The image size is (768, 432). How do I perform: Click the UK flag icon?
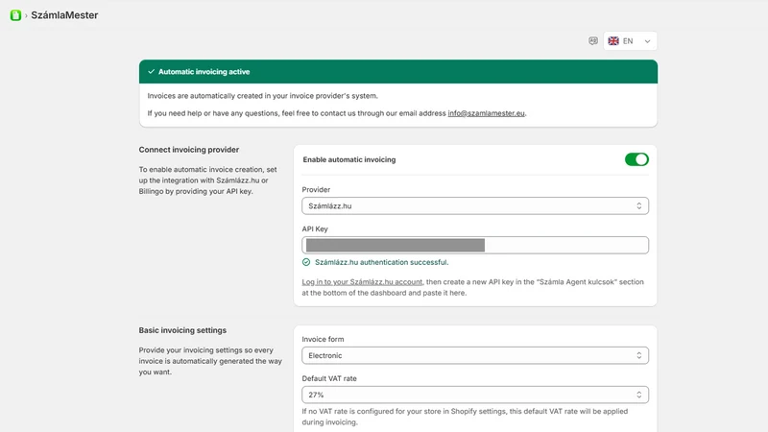613,41
